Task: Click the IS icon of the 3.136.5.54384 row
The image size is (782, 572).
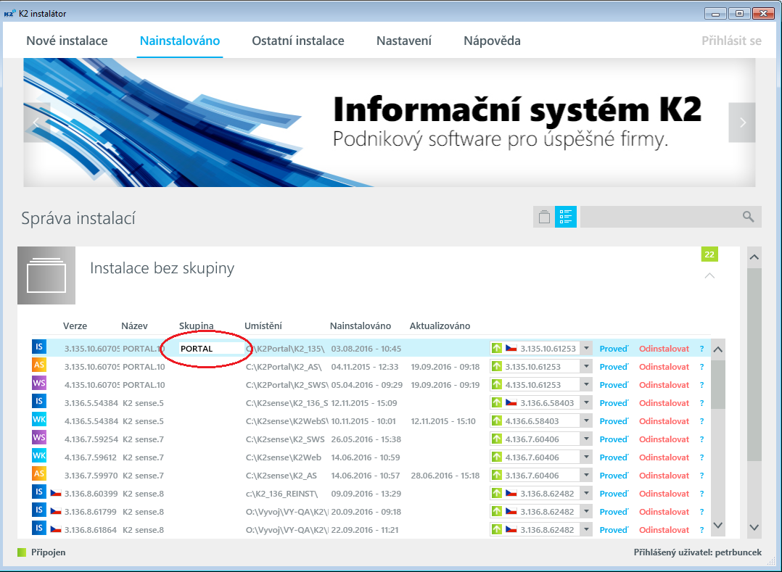Action: click(x=39, y=401)
